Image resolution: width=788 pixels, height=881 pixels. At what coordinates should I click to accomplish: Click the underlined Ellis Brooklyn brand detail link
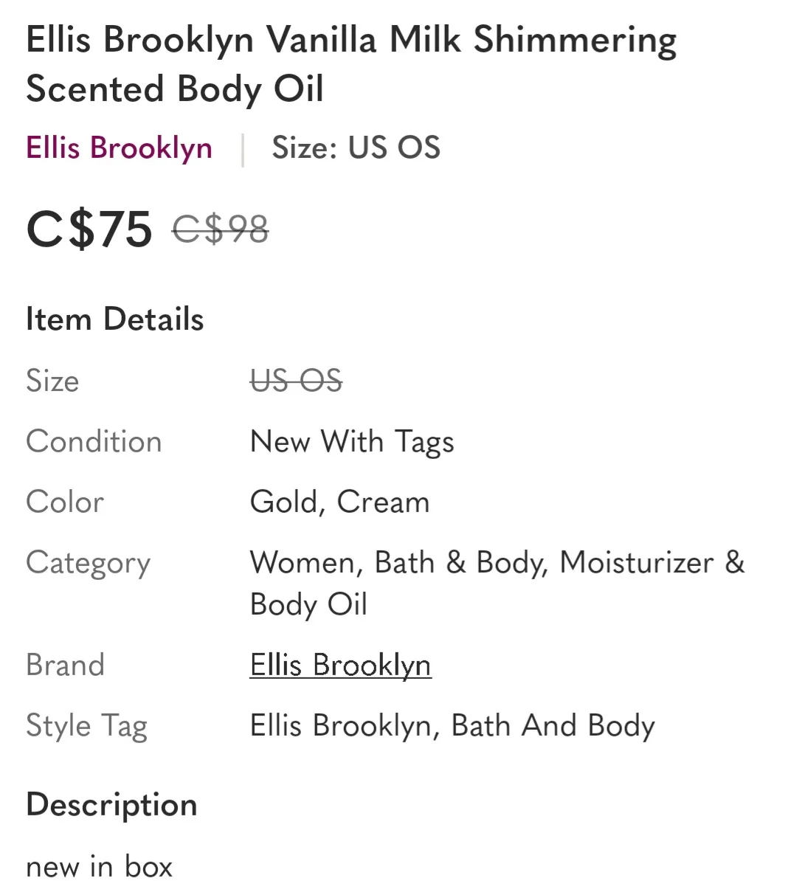(340, 665)
